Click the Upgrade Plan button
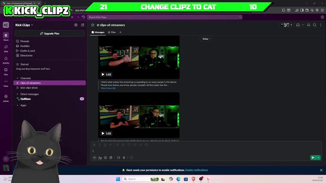 pos(49,33)
